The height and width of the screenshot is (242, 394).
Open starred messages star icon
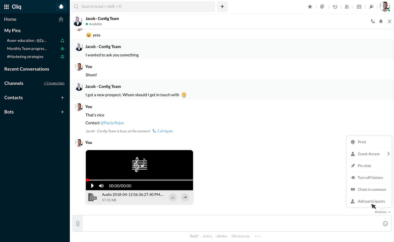[310, 6]
